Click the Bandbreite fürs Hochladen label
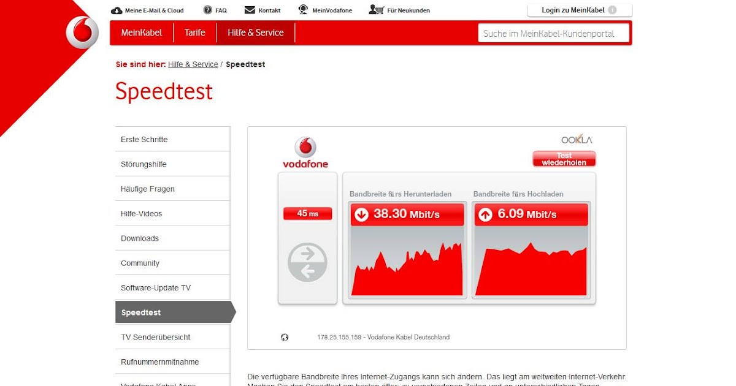 pos(518,194)
